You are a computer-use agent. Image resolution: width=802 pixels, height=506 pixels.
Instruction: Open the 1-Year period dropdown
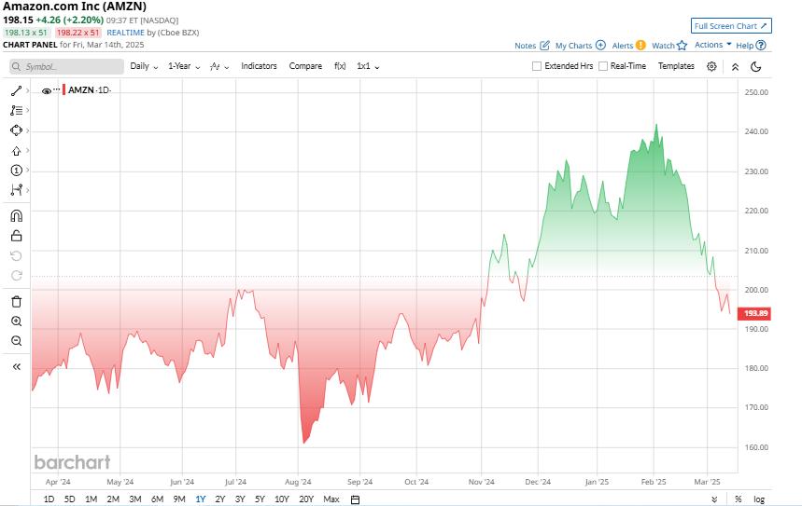pyautogui.click(x=184, y=66)
